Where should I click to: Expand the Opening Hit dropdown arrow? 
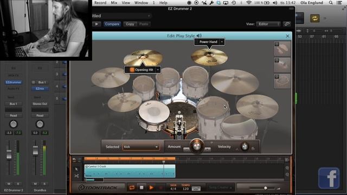[158, 70]
